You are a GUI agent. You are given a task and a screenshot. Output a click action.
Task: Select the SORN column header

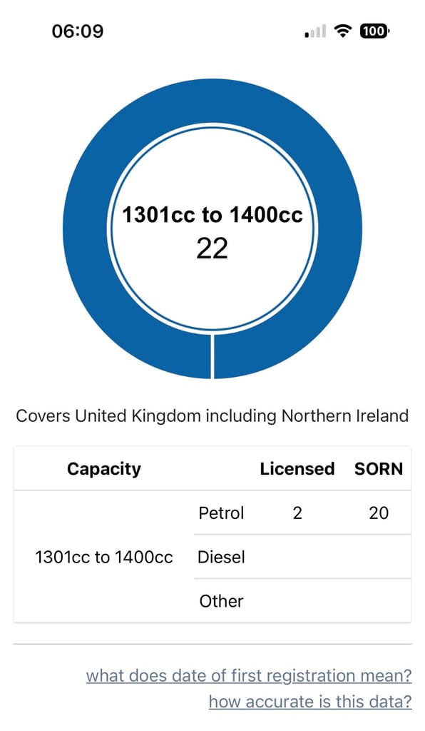379,468
